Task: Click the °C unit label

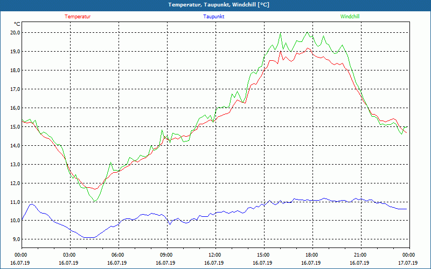Action: pyautogui.click(x=17, y=24)
